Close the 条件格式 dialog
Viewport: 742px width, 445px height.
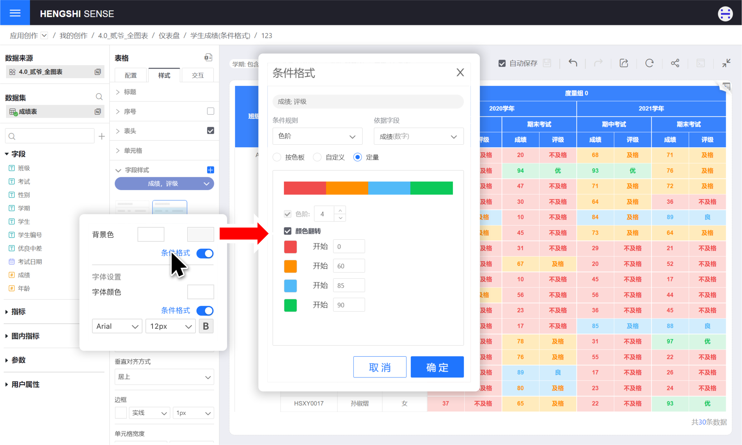(460, 72)
